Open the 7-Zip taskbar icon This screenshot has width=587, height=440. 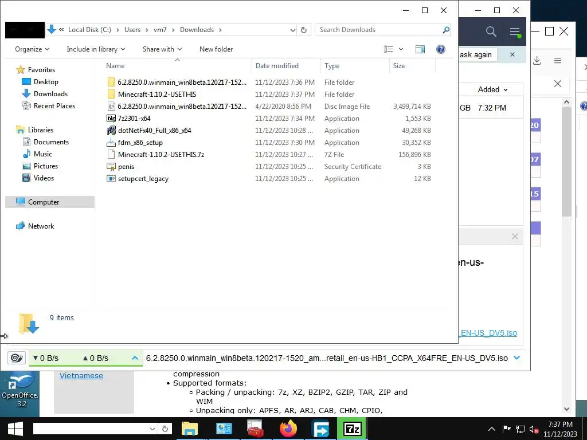(x=353, y=429)
